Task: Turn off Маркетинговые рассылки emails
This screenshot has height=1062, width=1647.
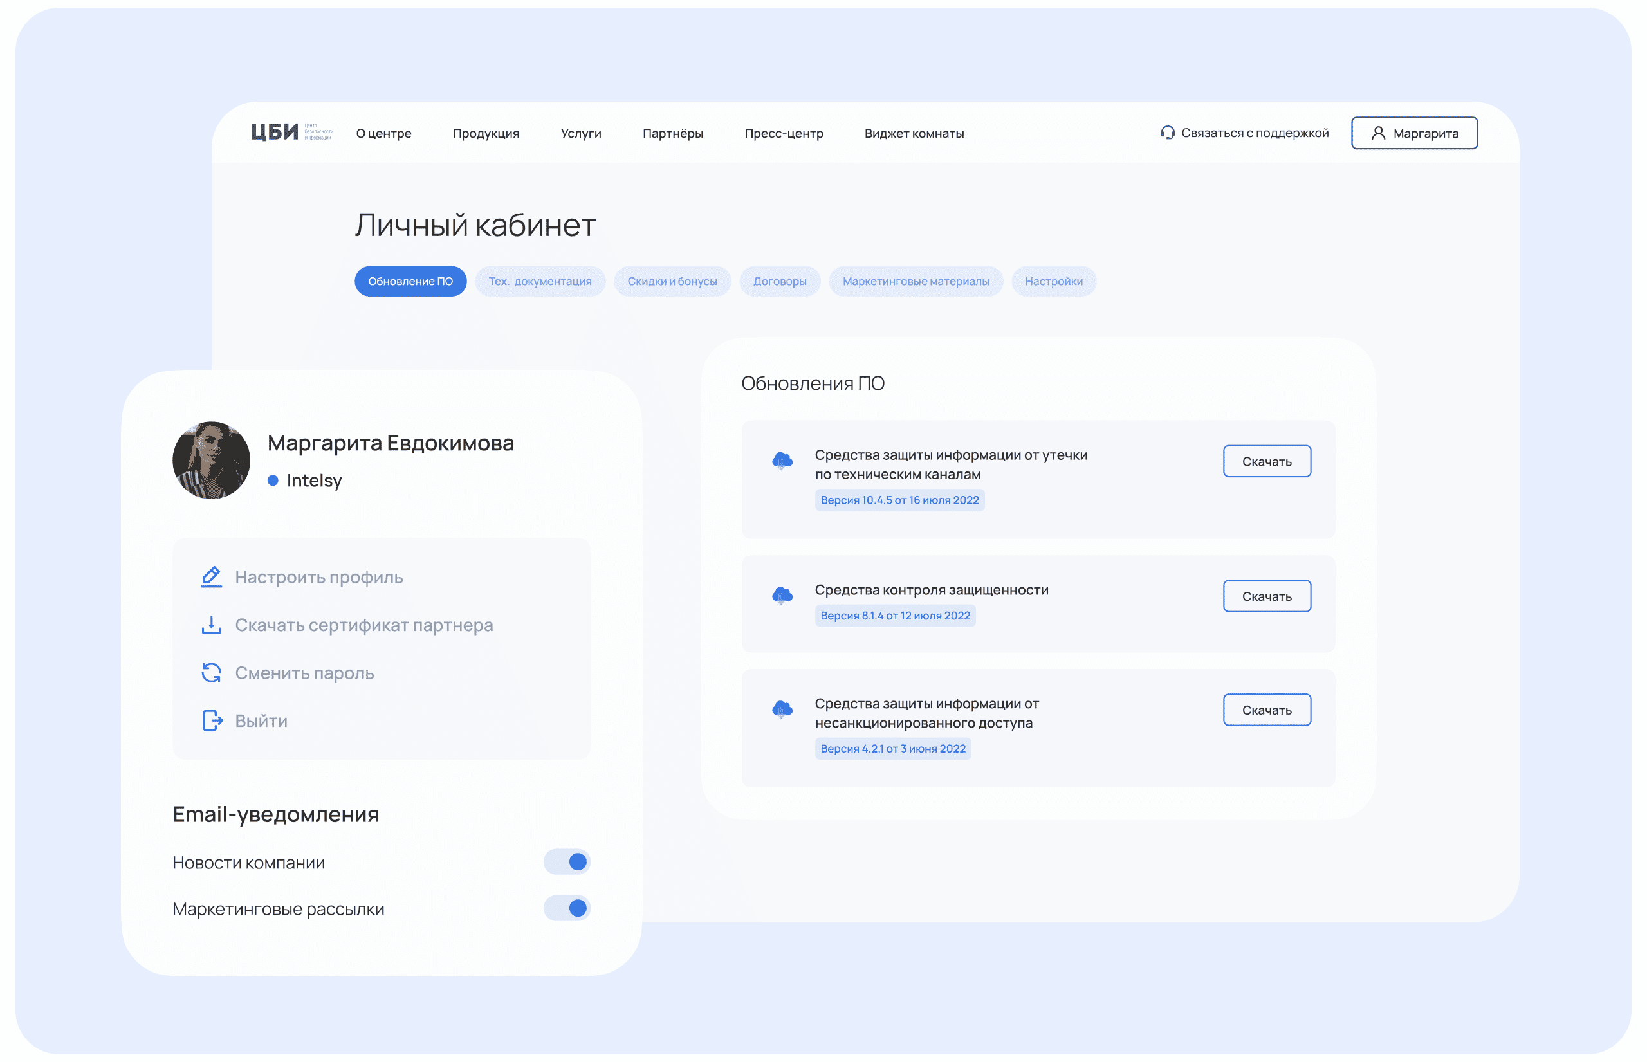Action: click(x=566, y=908)
